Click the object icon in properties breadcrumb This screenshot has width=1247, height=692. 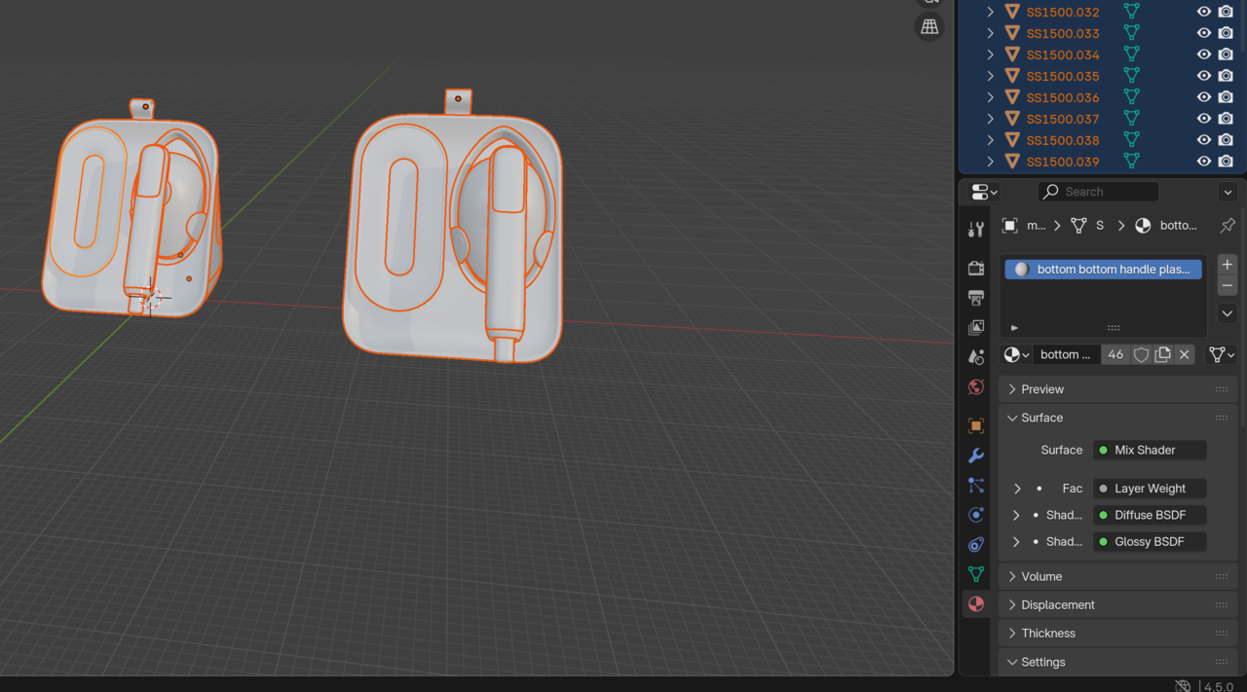[x=1010, y=225]
